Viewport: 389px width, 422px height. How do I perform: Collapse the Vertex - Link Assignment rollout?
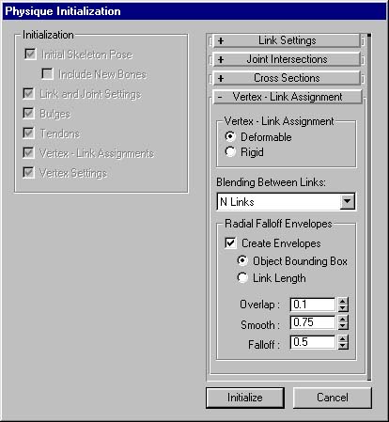[288, 97]
